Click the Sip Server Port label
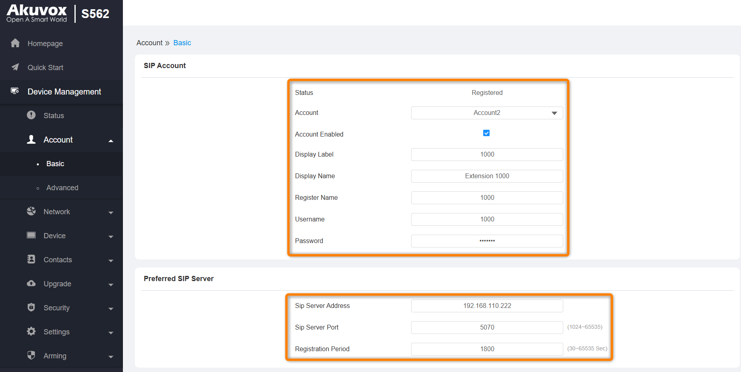Image resolution: width=741 pixels, height=372 pixels. pyautogui.click(x=317, y=327)
